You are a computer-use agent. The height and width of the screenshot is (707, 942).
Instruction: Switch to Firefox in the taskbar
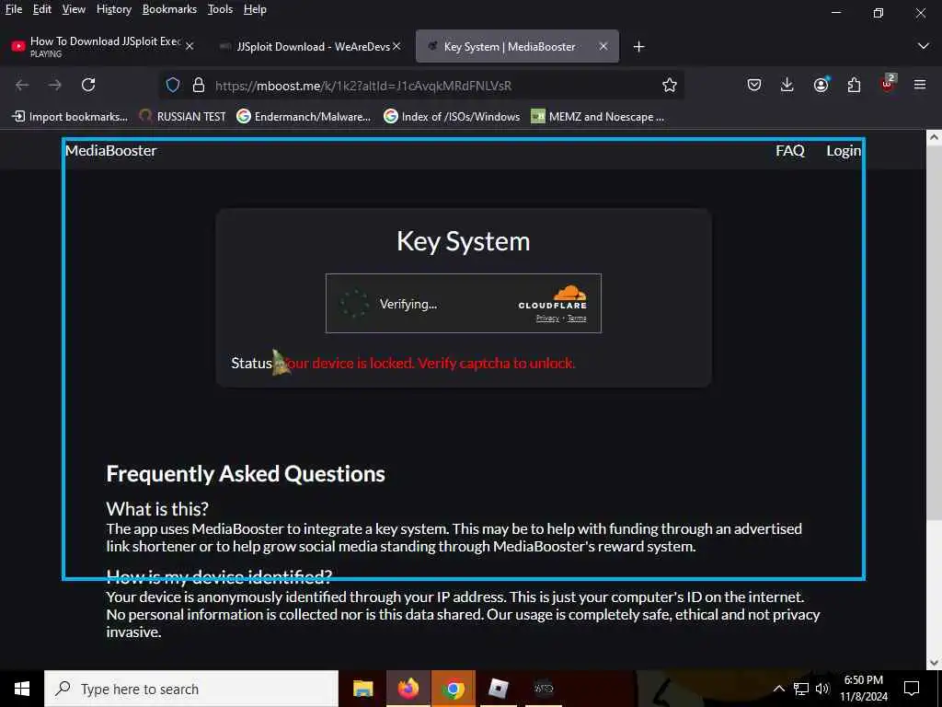tap(408, 689)
